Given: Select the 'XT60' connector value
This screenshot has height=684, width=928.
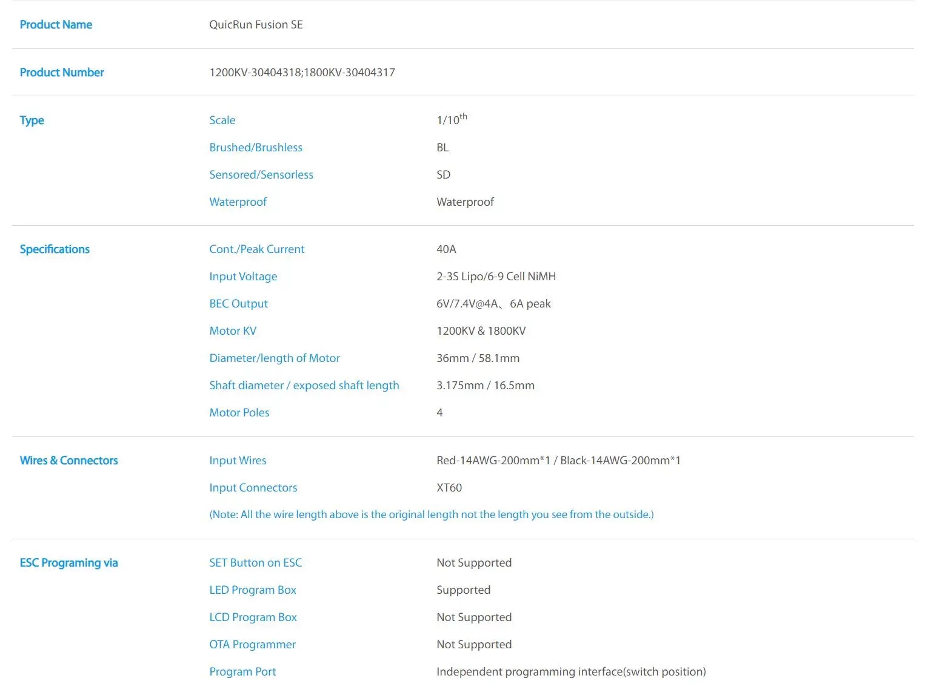Looking at the screenshot, I should coord(449,488).
